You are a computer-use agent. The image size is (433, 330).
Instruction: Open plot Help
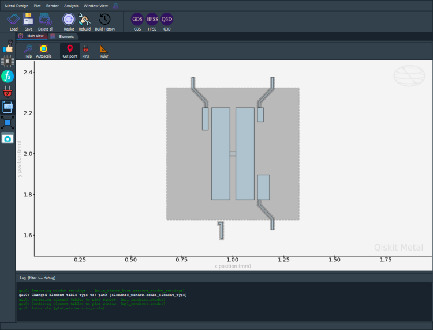tap(28, 51)
